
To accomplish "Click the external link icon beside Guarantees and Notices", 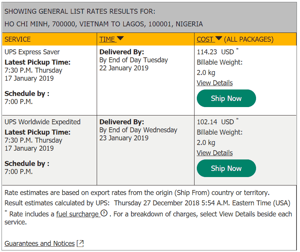I will coord(80,243).
